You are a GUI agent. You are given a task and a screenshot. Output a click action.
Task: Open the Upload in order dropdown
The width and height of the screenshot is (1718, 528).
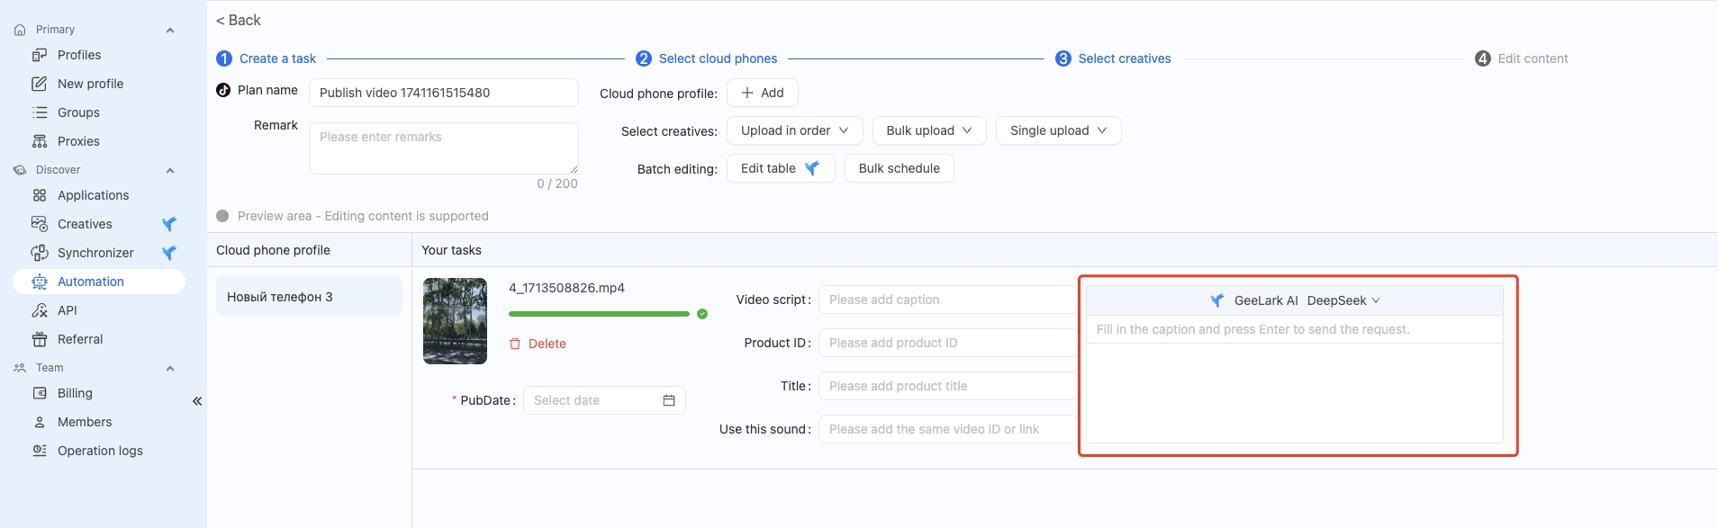(795, 130)
